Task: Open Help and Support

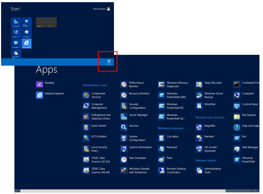Action: [x=246, y=127]
